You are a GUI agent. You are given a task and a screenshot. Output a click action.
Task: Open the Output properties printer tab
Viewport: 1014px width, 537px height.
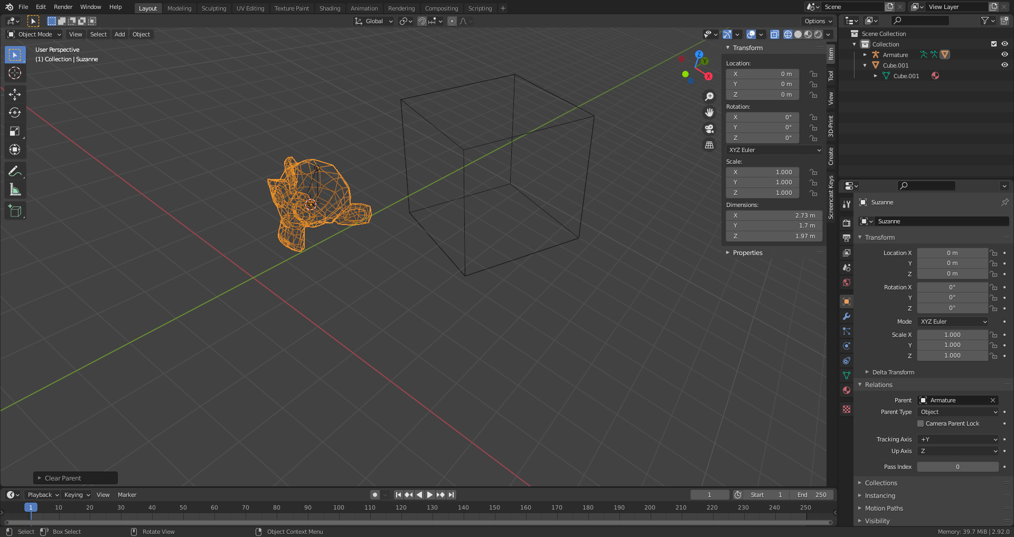[847, 238]
